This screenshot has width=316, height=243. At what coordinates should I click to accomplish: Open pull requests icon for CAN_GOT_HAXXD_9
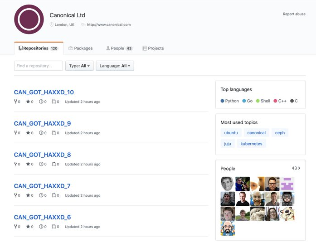click(x=54, y=132)
